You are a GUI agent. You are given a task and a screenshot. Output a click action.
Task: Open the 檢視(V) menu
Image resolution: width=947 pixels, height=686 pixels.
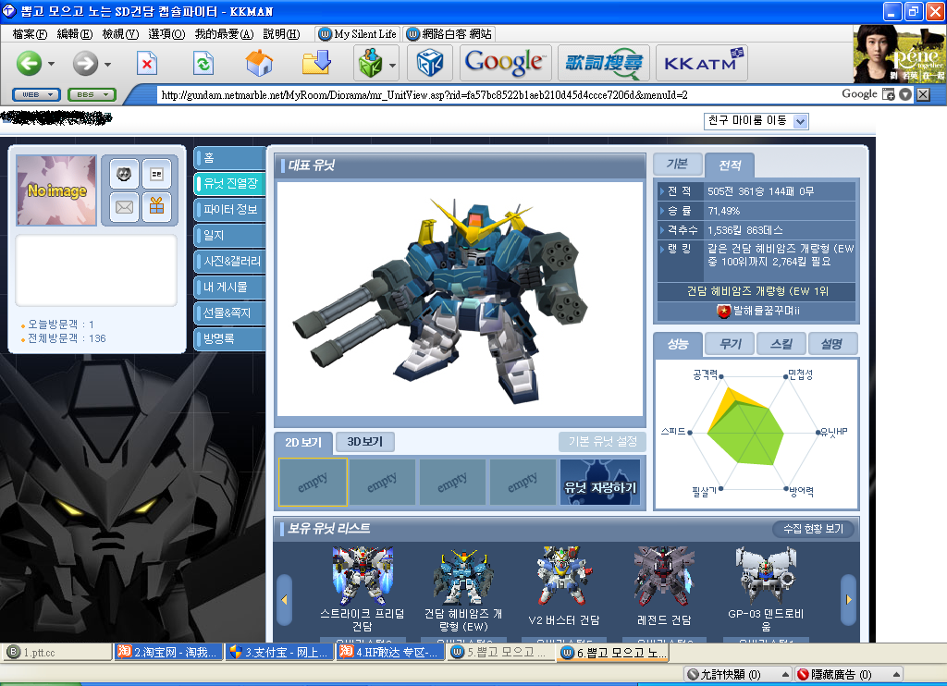click(120, 34)
